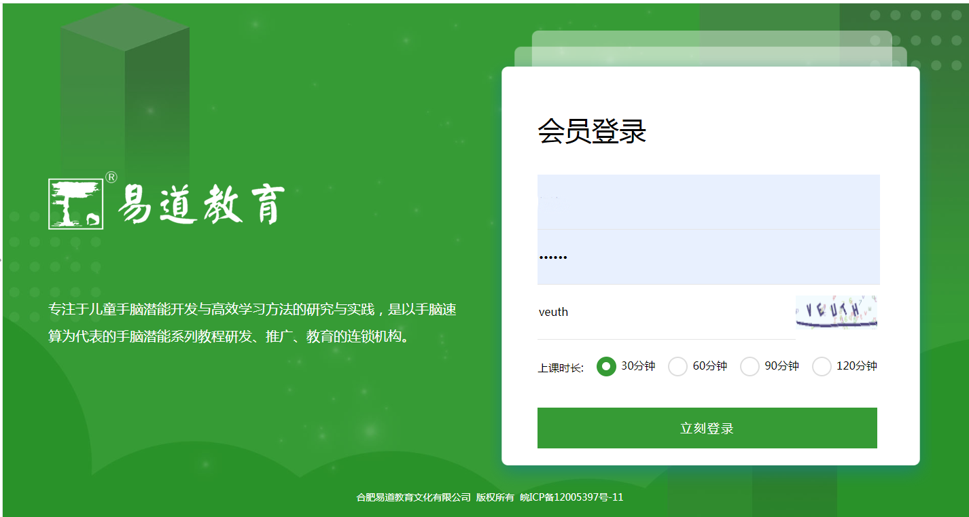Click the tree logo icon of 易道教育
The width and height of the screenshot is (969, 517).
(x=75, y=204)
